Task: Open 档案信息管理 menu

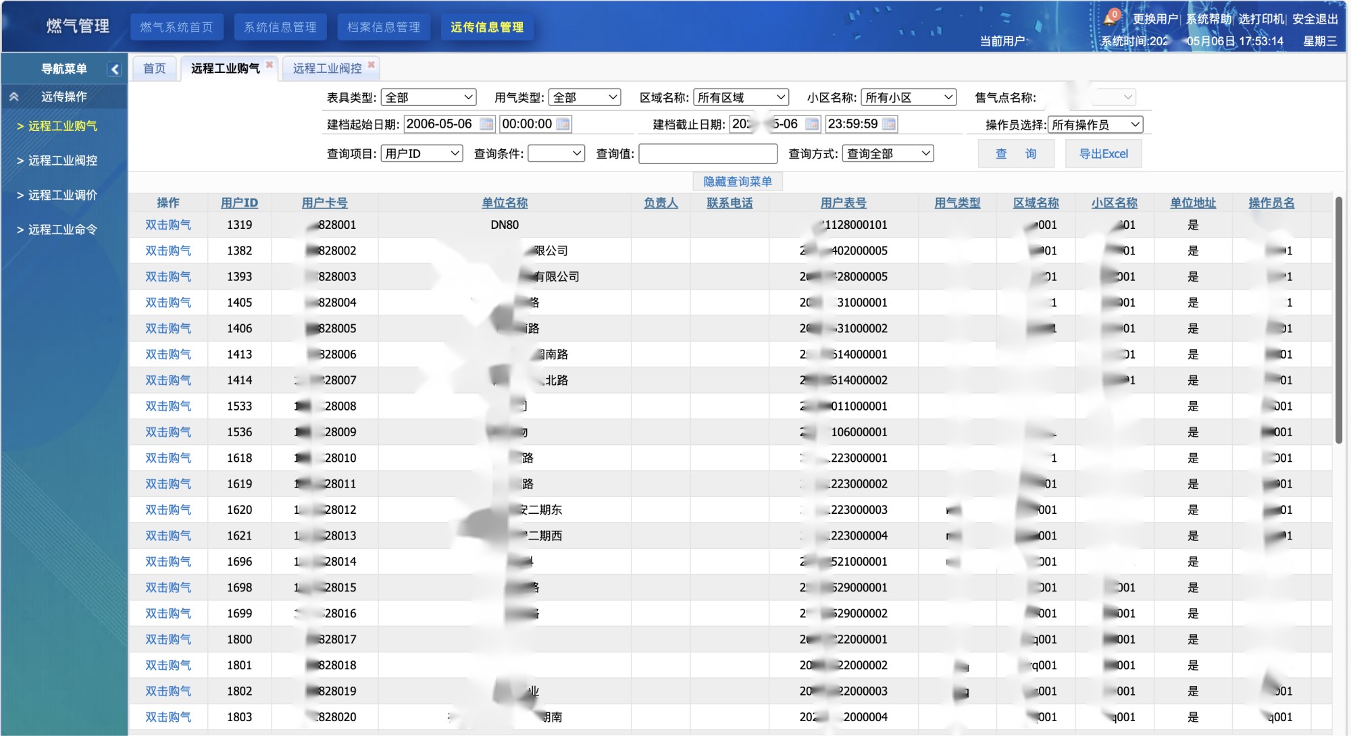Action: point(384,27)
